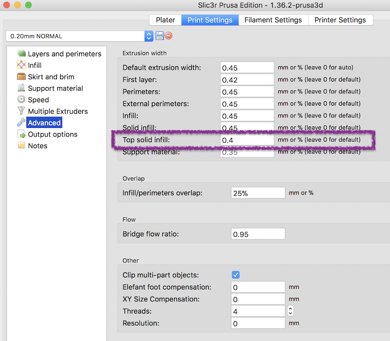The image size is (390, 341).
Task: Toggle Clip multi-part objects checkbox
Action: coord(236,275)
